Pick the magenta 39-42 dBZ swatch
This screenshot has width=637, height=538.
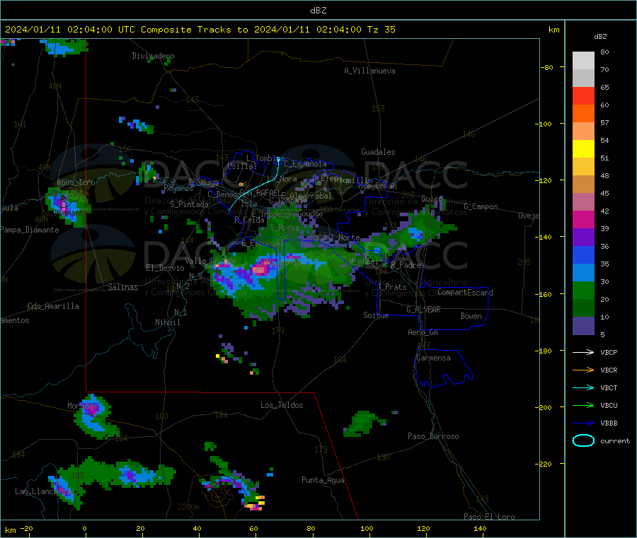pos(583,219)
